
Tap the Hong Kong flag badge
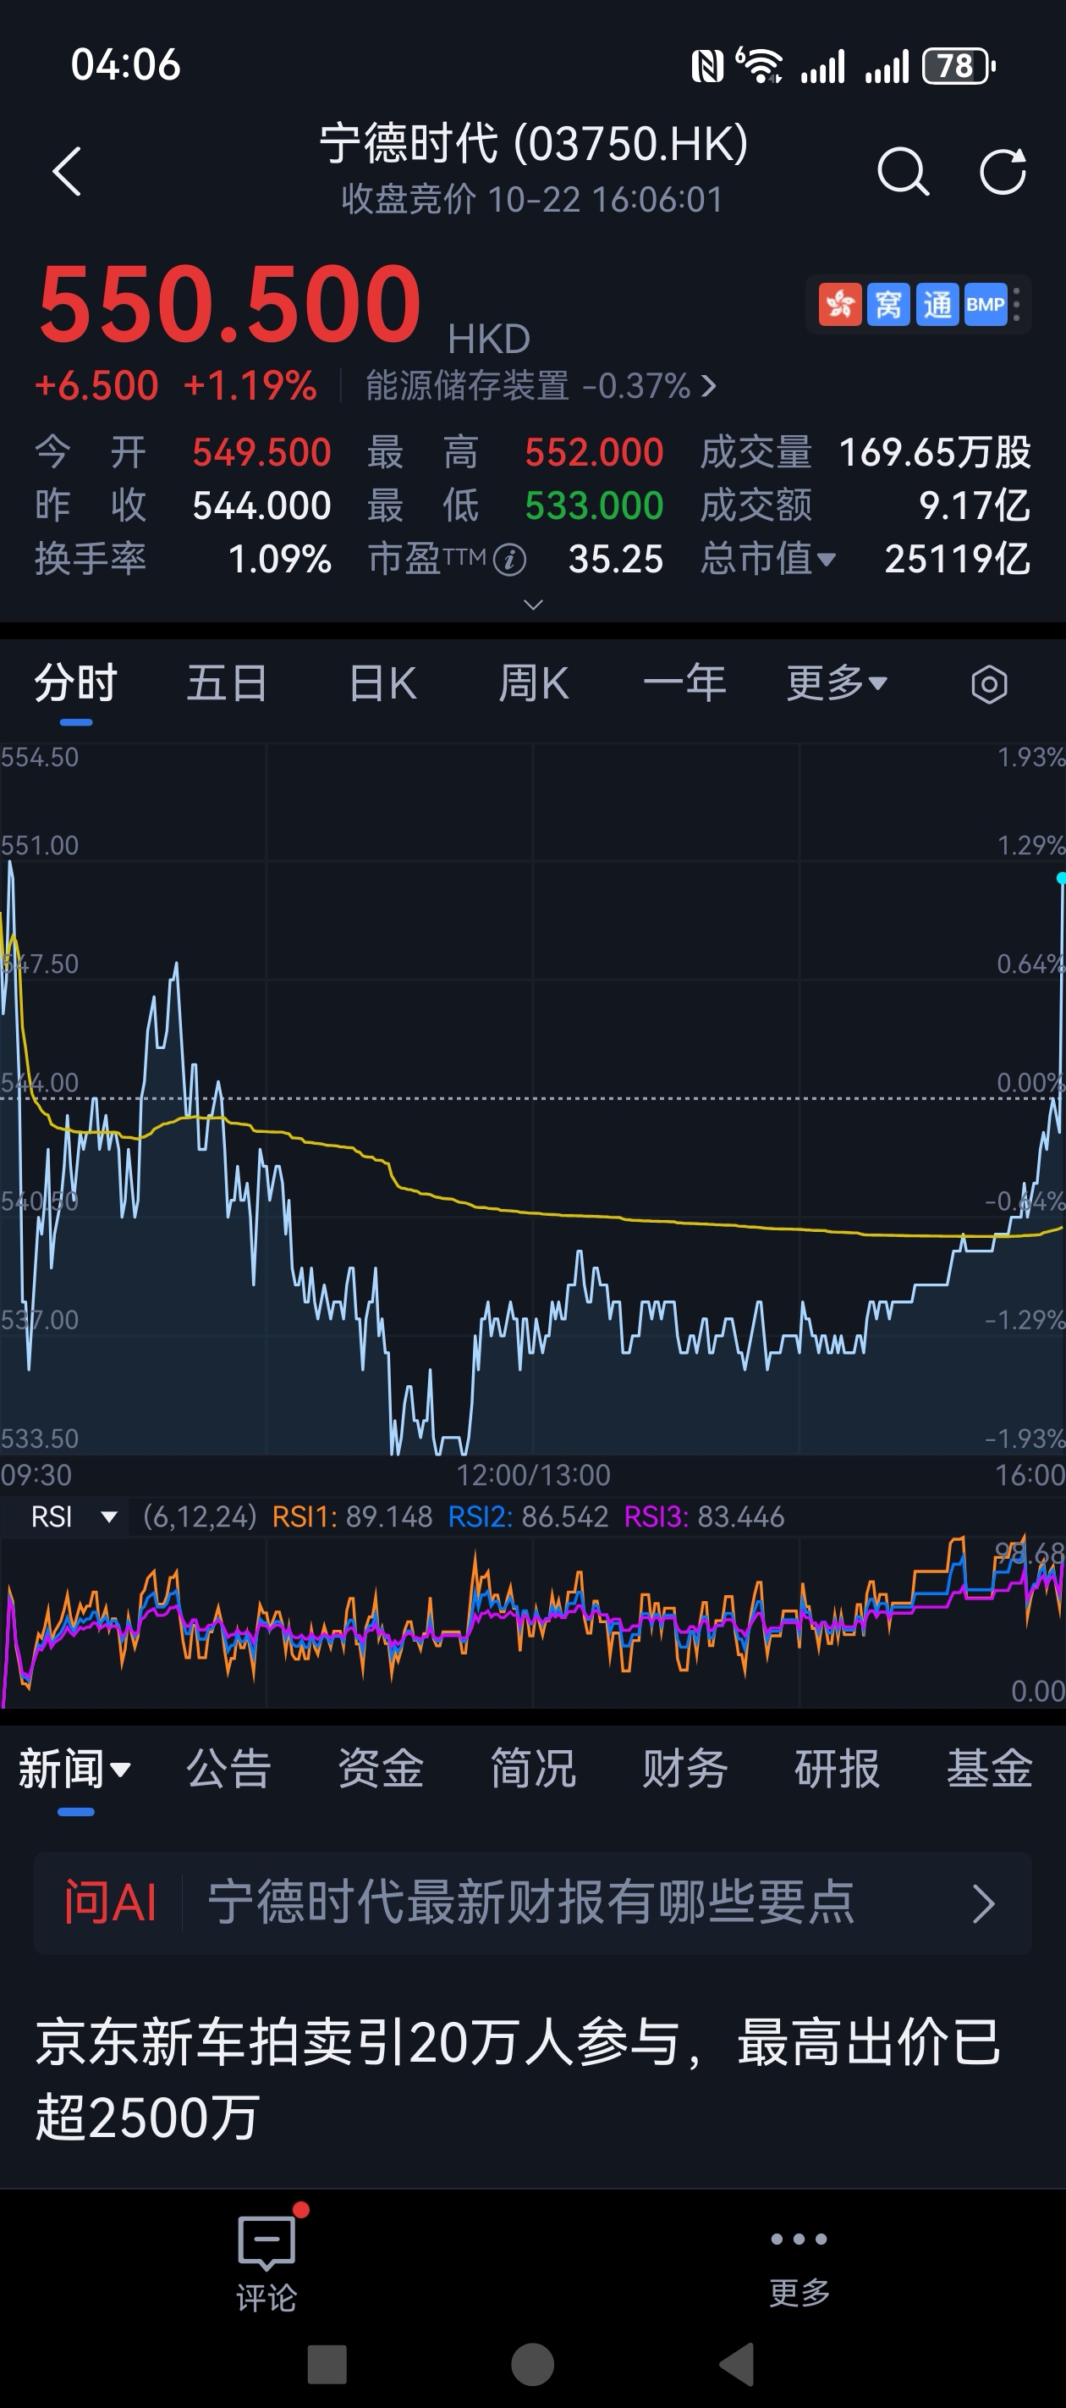[840, 305]
